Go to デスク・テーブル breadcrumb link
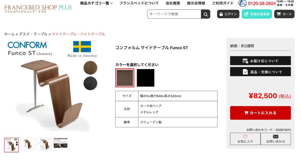301x163 pixels. [x=33, y=34]
